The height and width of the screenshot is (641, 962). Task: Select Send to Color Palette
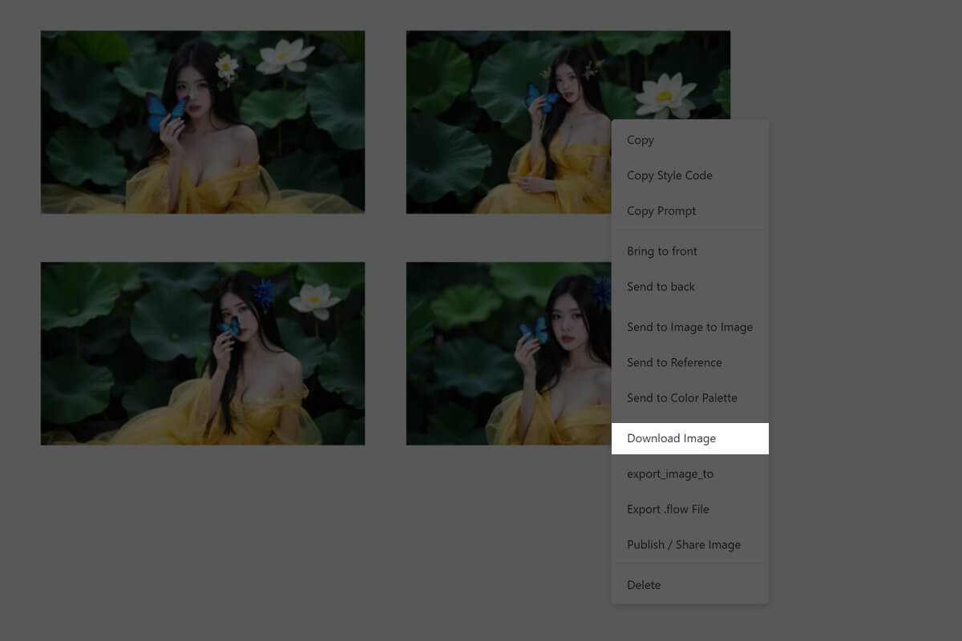pos(681,397)
